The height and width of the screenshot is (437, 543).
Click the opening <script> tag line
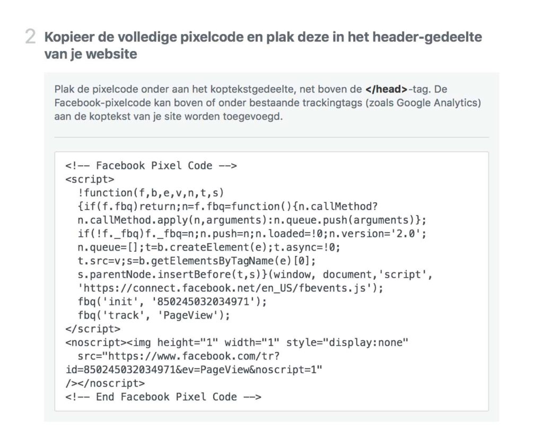[90, 179]
